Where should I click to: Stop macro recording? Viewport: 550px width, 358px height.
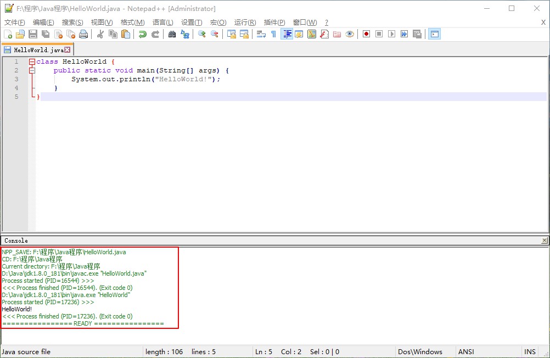coord(379,34)
